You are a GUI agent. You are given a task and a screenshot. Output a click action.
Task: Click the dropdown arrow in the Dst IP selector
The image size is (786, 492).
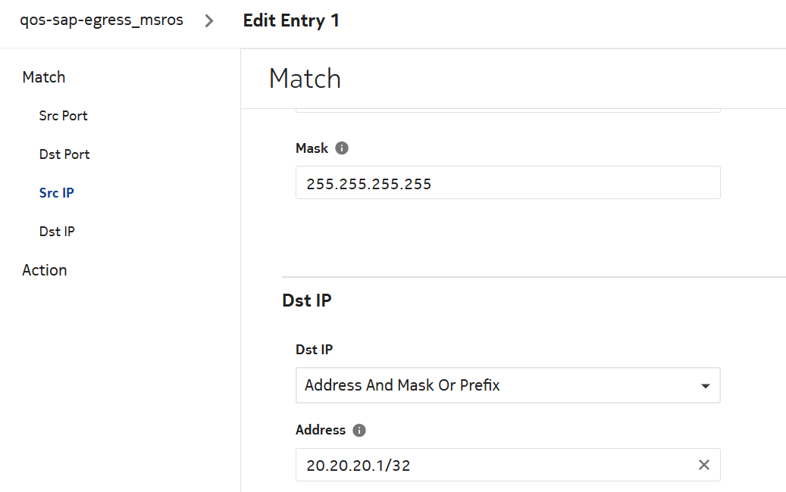click(705, 386)
